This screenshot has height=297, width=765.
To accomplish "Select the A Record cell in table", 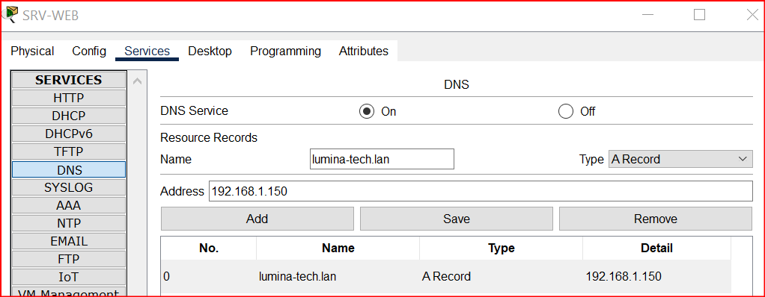I will click(501, 277).
